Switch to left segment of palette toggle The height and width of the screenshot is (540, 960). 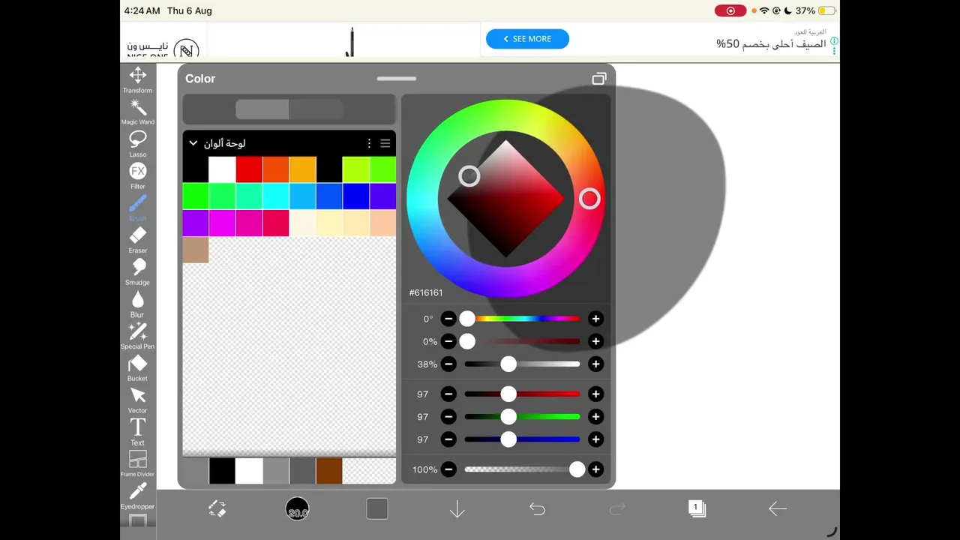tap(262, 109)
